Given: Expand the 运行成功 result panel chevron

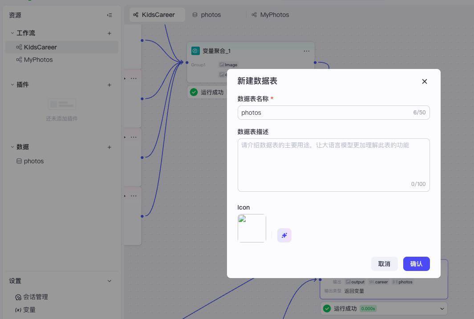Looking at the screenshot, I should pyautogui.click(x=442, y=308).
